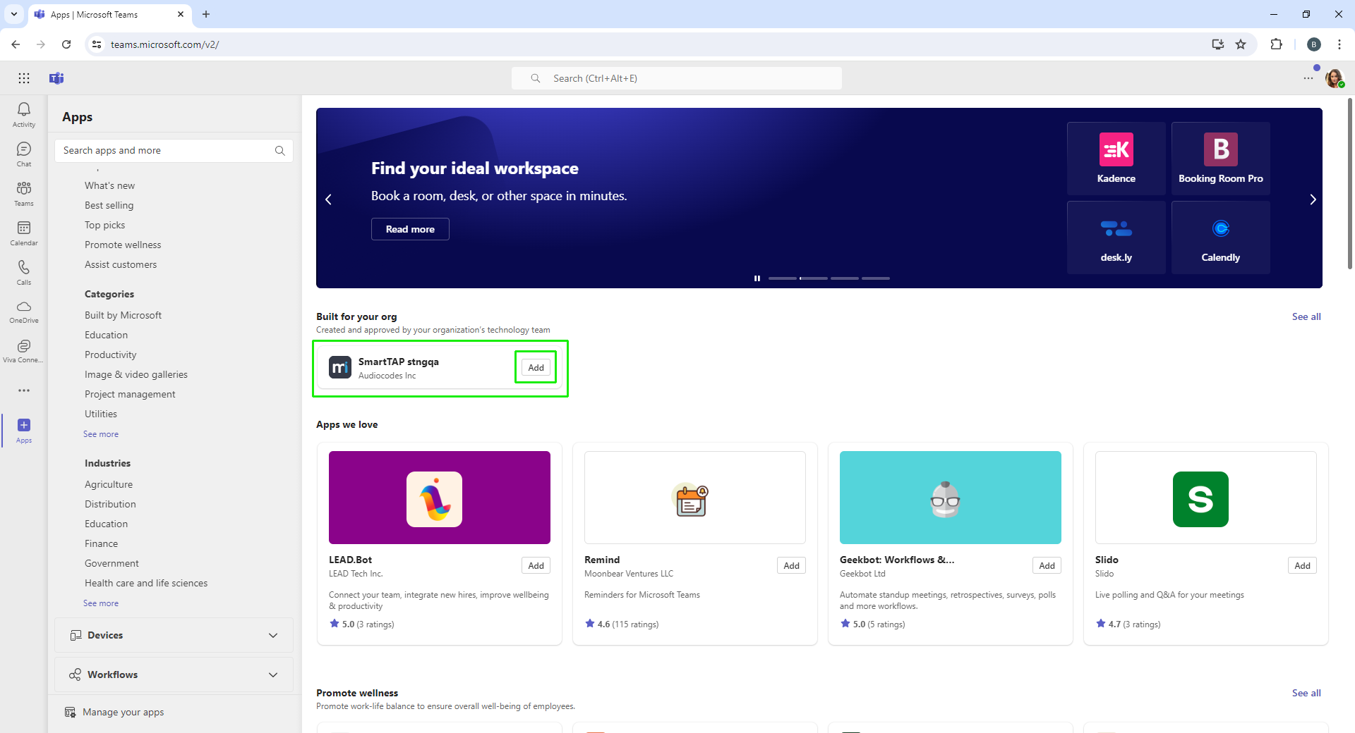
Task: Go to previous banner slide
Action: (328, 199)
